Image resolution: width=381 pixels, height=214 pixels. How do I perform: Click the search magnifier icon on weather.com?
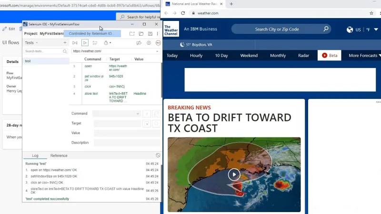click(326, 29)
